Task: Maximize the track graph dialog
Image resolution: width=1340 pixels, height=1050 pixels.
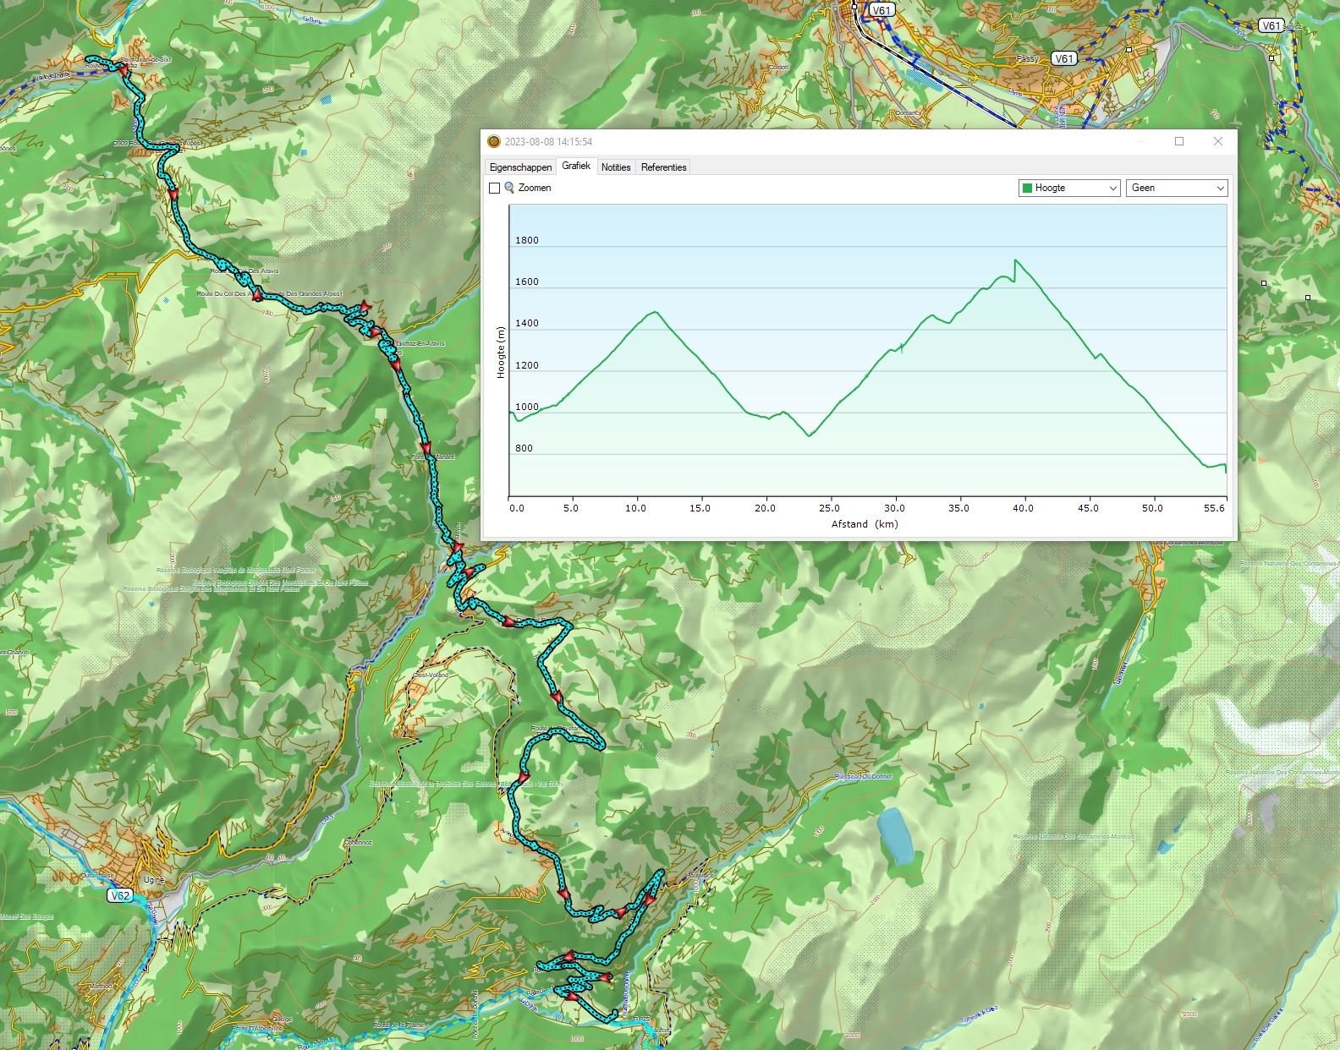Action: coord(1179,141)
